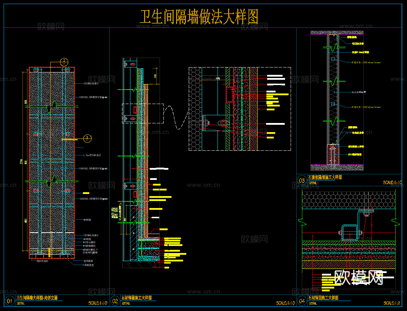Click the 欧模网 watermark logo bottom right
The width and height of the screenshot is (407, 311).
(358, 278)
